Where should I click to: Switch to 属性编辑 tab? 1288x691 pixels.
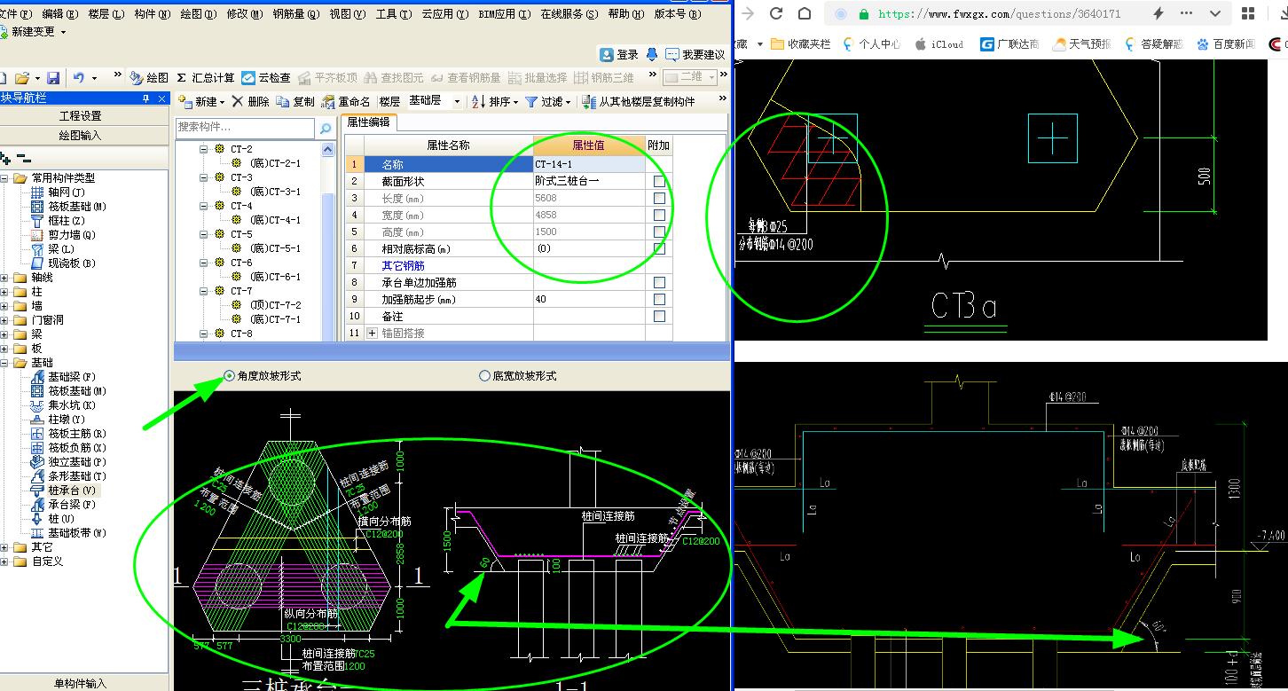368,122
